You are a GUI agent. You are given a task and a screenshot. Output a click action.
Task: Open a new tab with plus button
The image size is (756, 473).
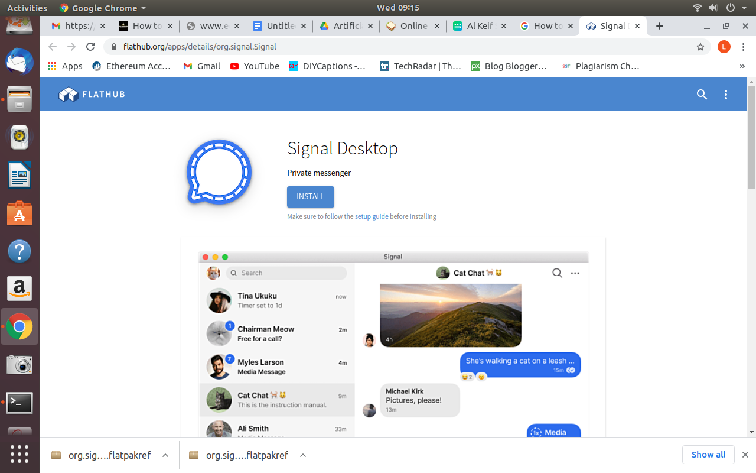pos(660,26)
